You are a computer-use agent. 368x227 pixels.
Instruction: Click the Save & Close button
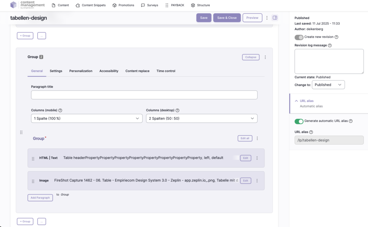point(227,18)
